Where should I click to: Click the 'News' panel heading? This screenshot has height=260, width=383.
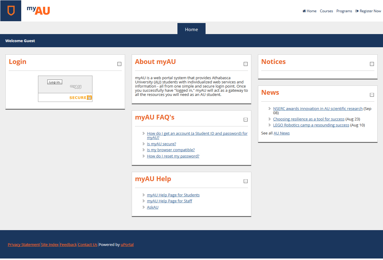pyautogui.click(x=270, y=92)
